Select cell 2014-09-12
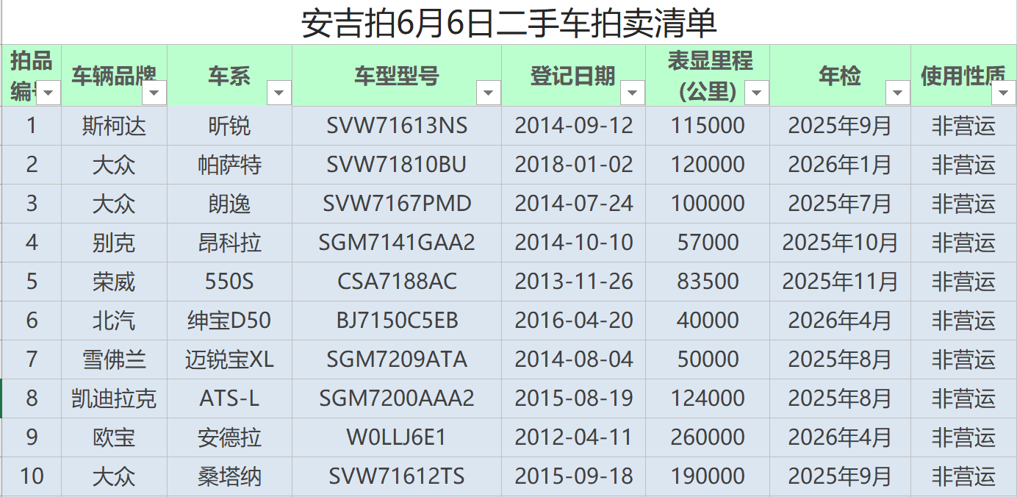Image resolution: width=1017 pixels, height=497 pixels. pyautogui.click(x=574, y=126)
